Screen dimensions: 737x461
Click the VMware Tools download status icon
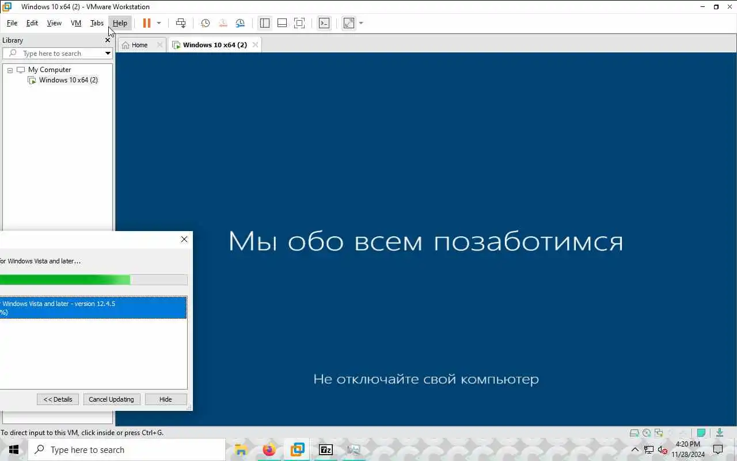click(720, 433)
